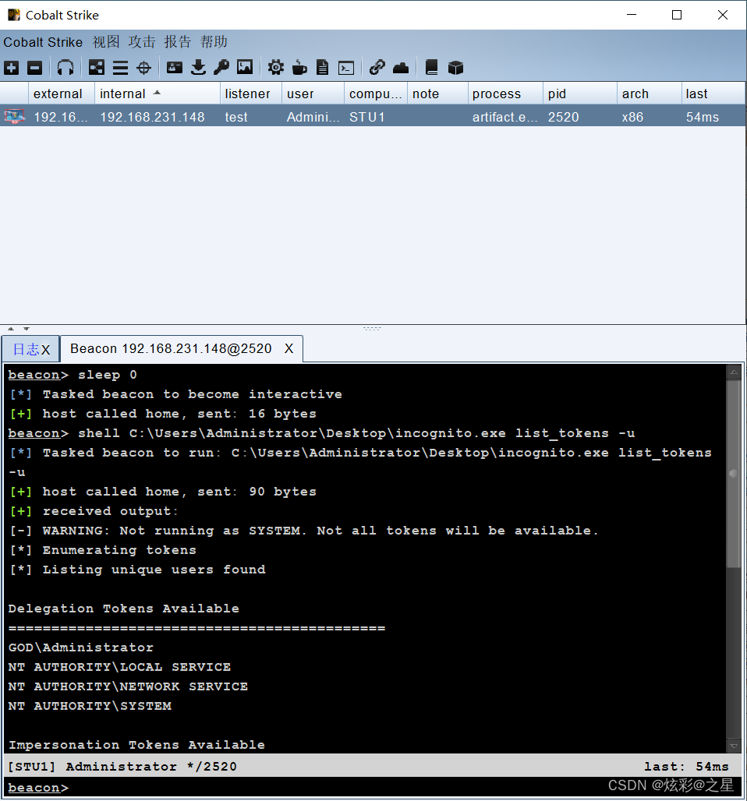
Task: Open Credentials ID card icon
Action: [x=175, y=68]
